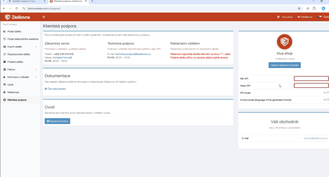The width and height of the screenshot is (329, 177).
Task: Click the lifebuoy icon beside Klientská podpora
Action: [4, 100]
